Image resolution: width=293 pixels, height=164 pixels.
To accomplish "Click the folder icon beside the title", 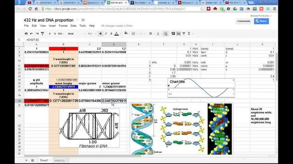I will tap(83, 20).
